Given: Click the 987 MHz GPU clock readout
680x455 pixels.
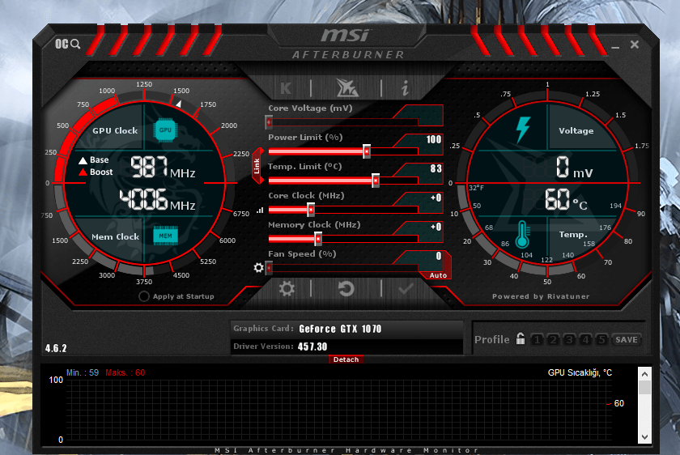Looking at the screenshot, I should click(x=163, y=168).
